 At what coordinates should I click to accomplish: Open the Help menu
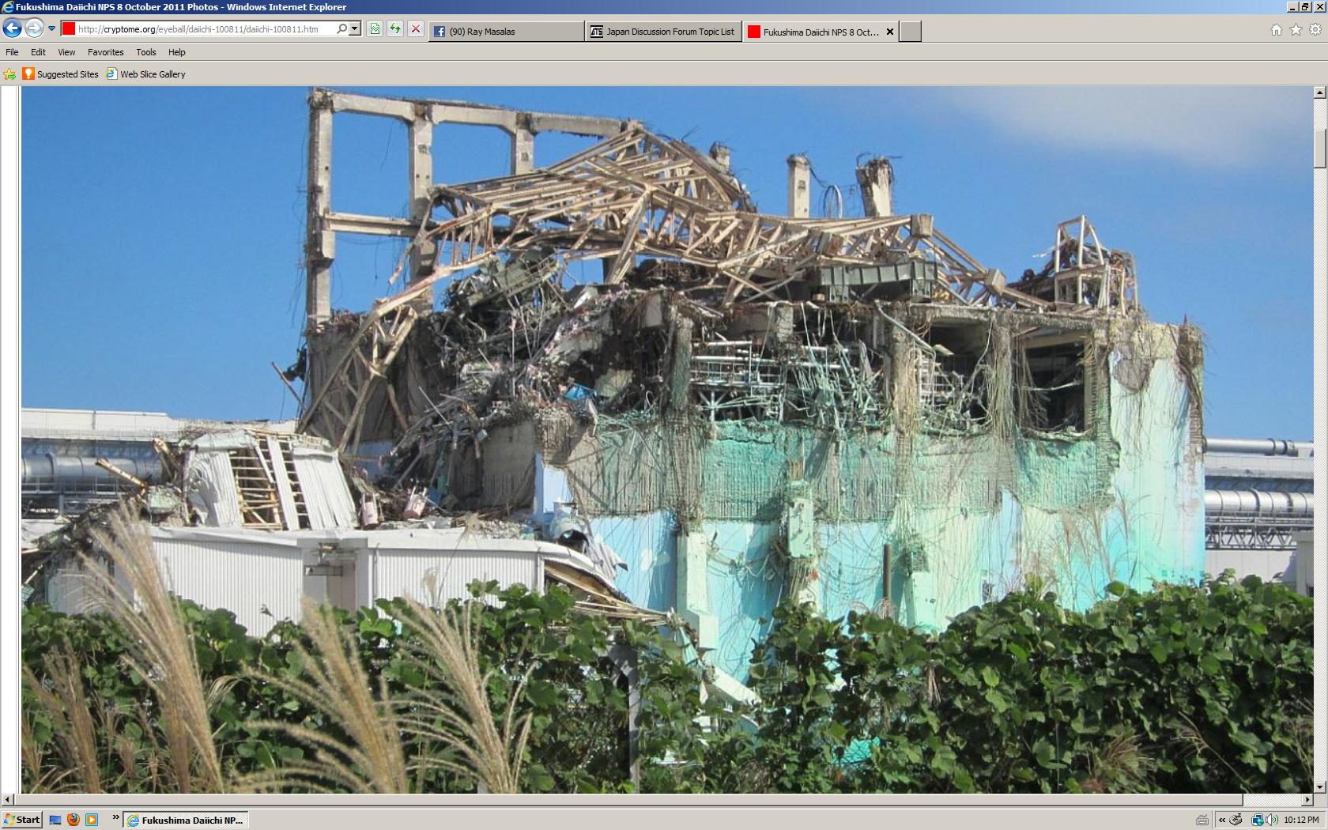(177, 52)
